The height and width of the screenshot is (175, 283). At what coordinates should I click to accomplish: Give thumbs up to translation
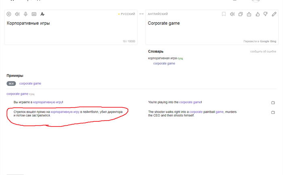click(258, 14)
